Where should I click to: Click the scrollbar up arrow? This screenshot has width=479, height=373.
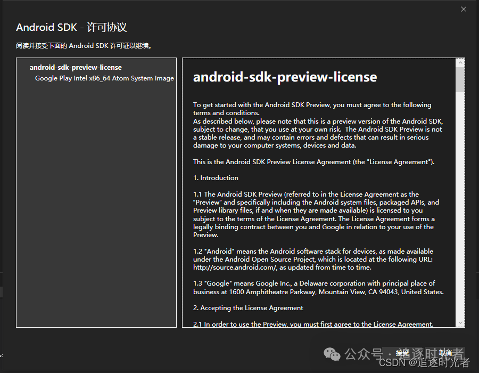[x=461, y=61]
